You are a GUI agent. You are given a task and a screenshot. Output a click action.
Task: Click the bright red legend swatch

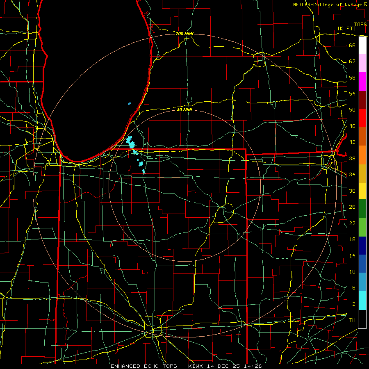(362, 118)
